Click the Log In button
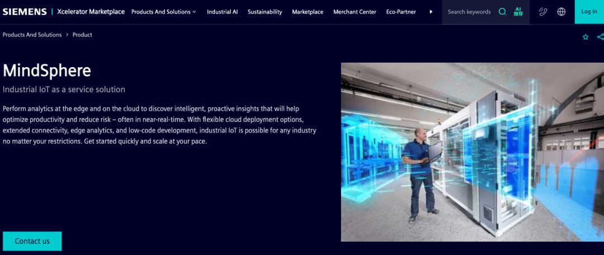604x255 pixels. pyautogui.click(x=589, y=12)
